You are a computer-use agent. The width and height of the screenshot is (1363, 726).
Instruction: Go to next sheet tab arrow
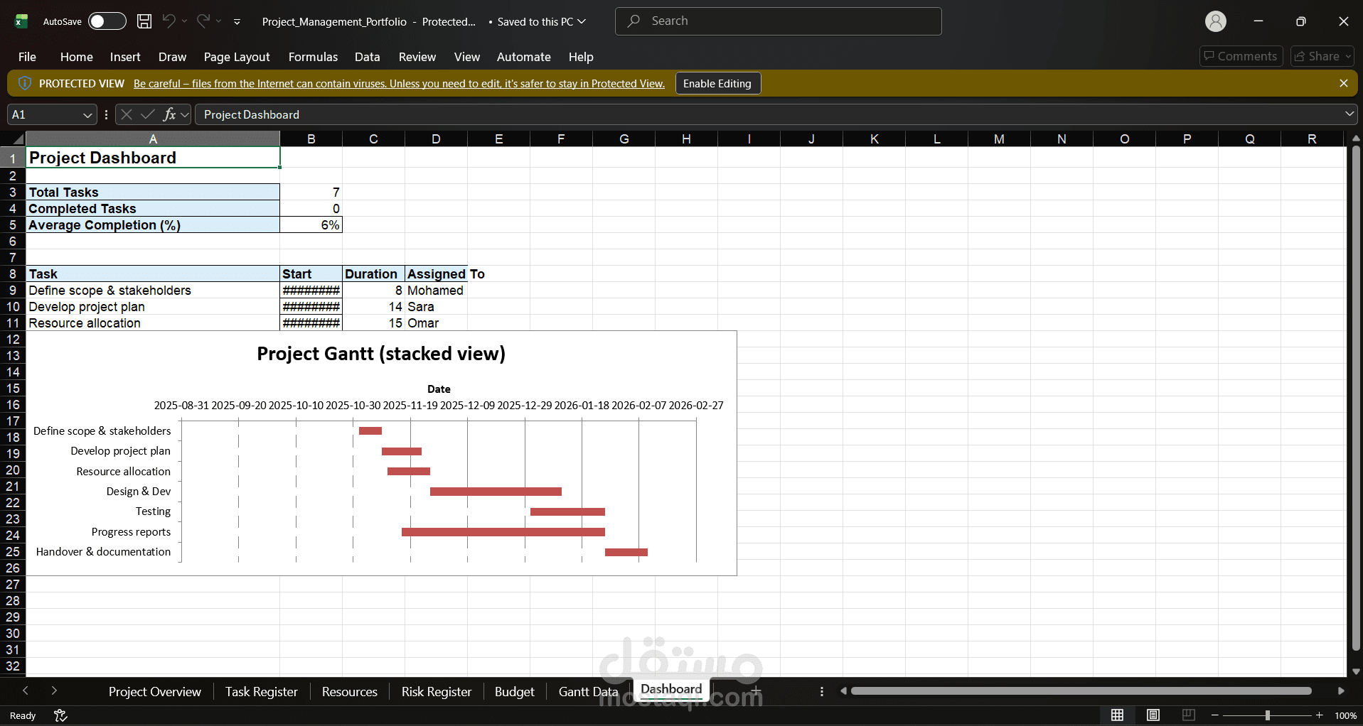pyautogui.click(x=54, y=690)
